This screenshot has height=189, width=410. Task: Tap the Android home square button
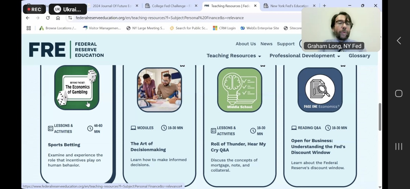pyautogui.click(x=399, y=93)
